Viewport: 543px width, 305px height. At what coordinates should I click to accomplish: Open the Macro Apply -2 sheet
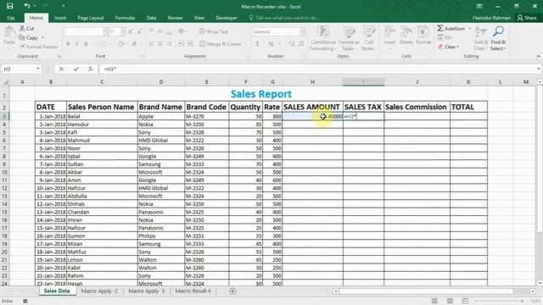pyautogui.click(x=99, y=291)
